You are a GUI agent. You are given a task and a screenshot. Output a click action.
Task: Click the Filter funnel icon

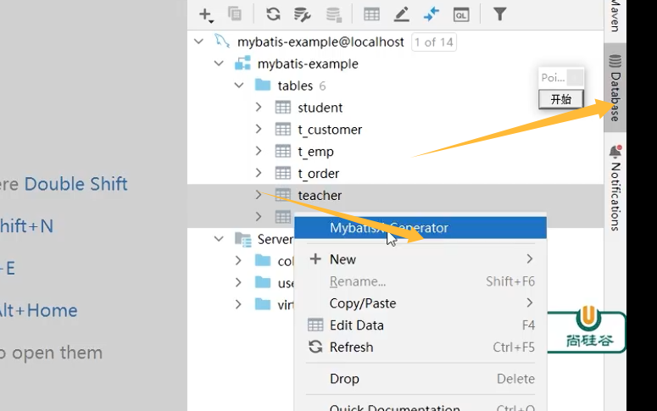pos(499,14)
